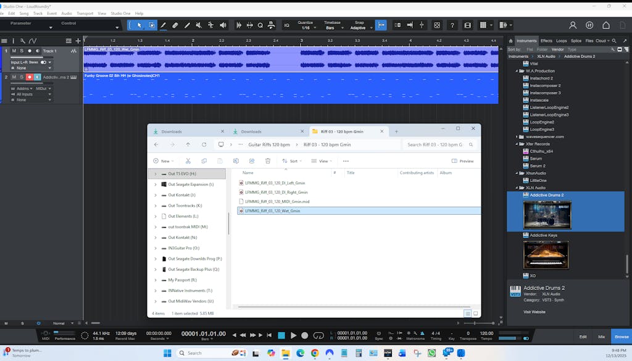Image resolution: width=632 pixels, height=361 pixels.
Task: Open the Snap Adaptive dropdown
Action: [359, 28]
